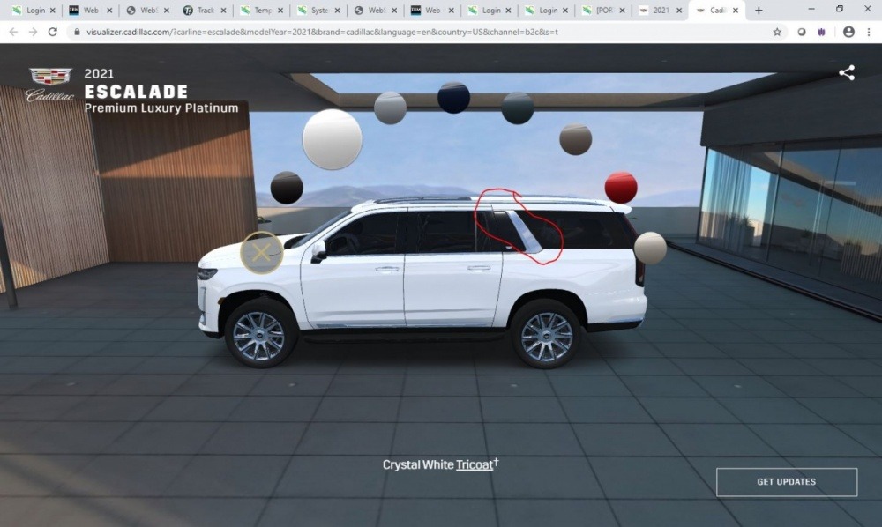This screenshot has height=527, width=882.
Task: Bookmark this page with star icon
Action: pyautogui.click(x=777, y=32)
